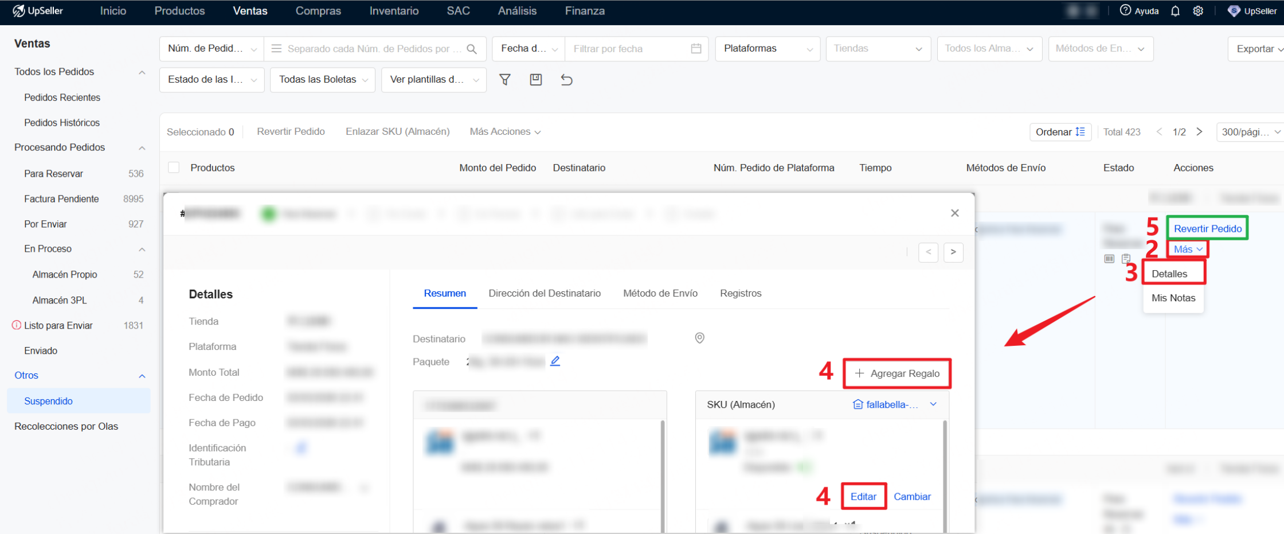Click the save template icon
Screen dimensions: 1284x534
pyautogui.click(x=535, y=80)
